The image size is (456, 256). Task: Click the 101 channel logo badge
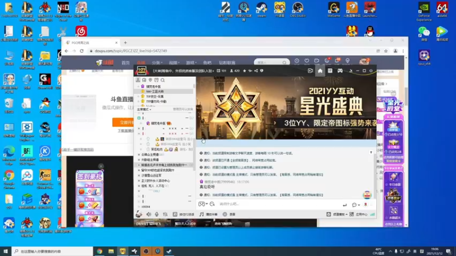[141, 71]
